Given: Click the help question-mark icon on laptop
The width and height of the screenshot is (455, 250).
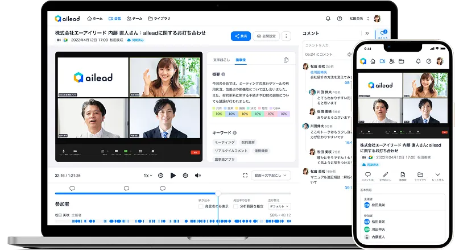Looking at the screenshot, I should [340, 18].
